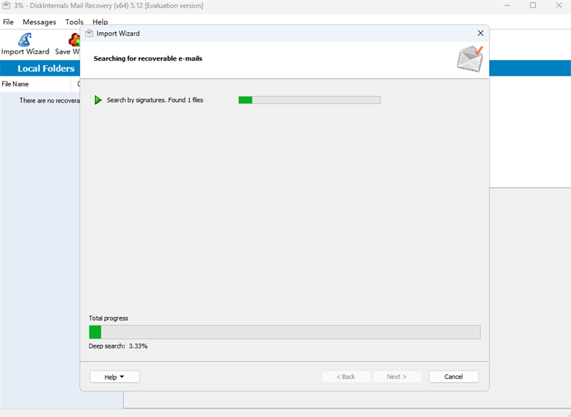Click the envelope icon in the wizard header
This screenshot has width=571, height=417.
point(470,59)
